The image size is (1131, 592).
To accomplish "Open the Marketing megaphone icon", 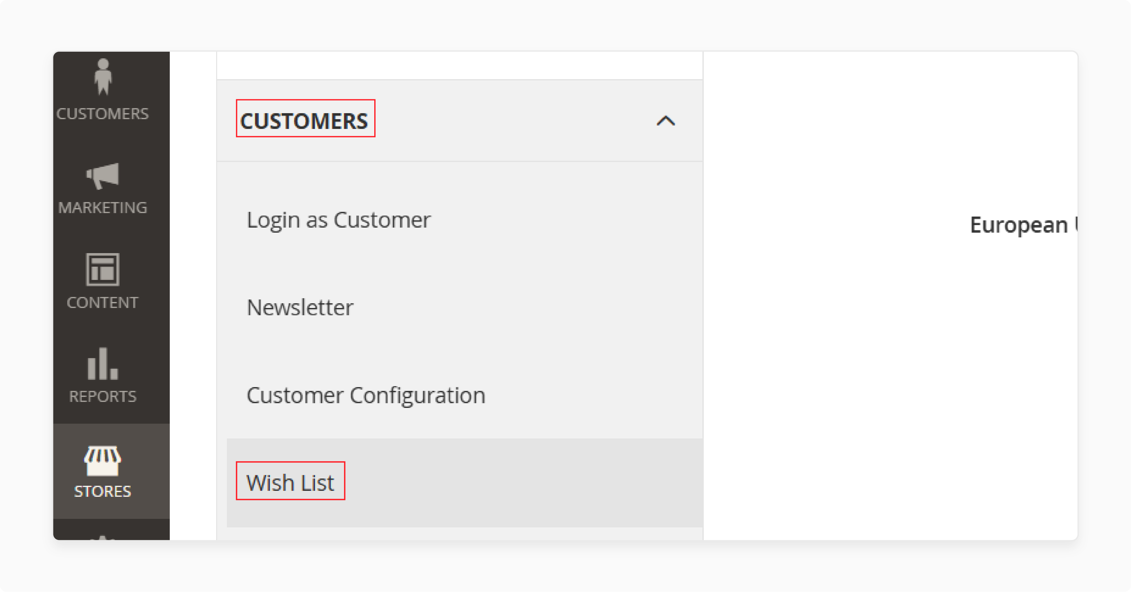I will pyautogui.click(x=103, y=176).
